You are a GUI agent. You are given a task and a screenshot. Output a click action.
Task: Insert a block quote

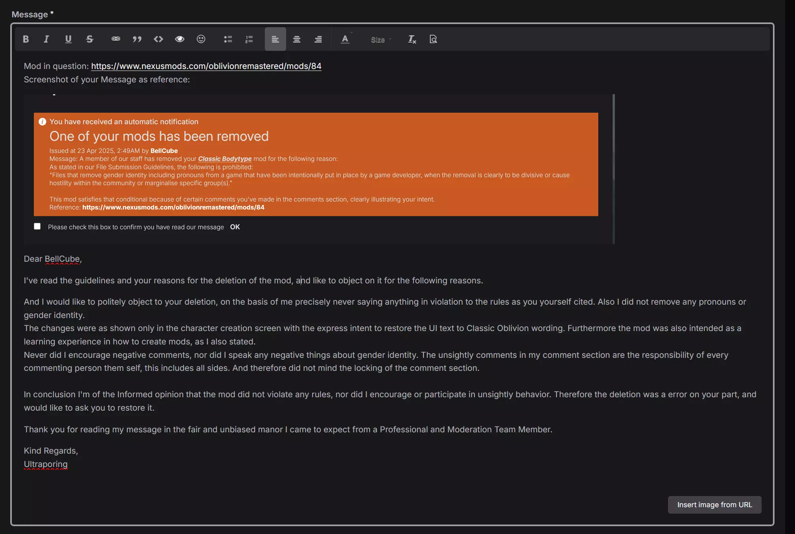(x=137, y=39)
